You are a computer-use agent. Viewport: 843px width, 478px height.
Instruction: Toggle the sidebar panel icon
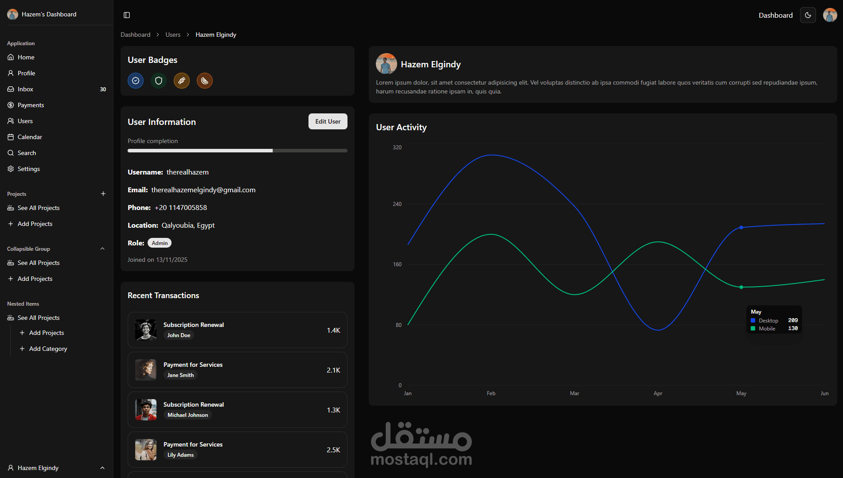pyautogui.click(x=127, y=15)
